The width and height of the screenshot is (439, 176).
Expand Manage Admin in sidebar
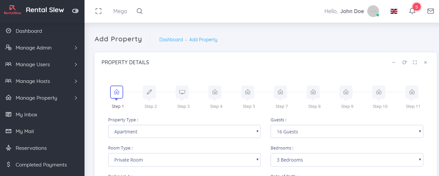click(42, 48)
